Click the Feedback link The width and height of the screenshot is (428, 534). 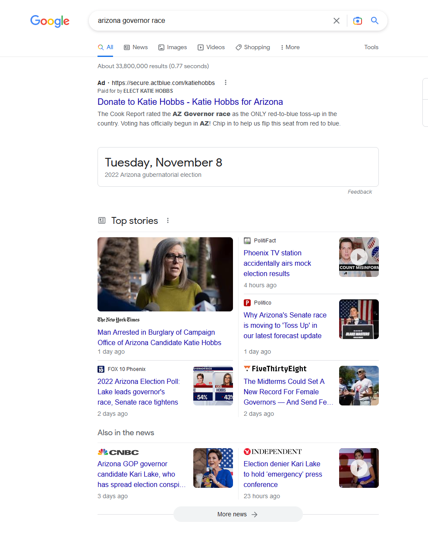coord(359,192)
